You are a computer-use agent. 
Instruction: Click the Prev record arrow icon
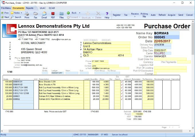(2, 13)
